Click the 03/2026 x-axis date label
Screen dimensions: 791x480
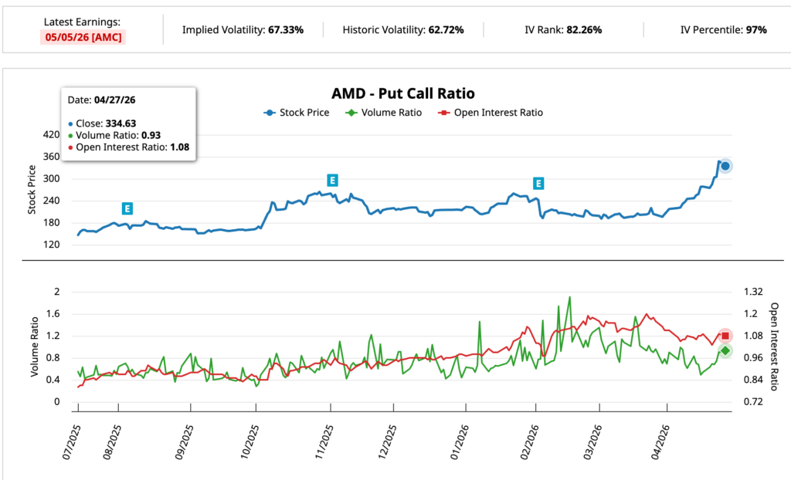tap(592, 441)
